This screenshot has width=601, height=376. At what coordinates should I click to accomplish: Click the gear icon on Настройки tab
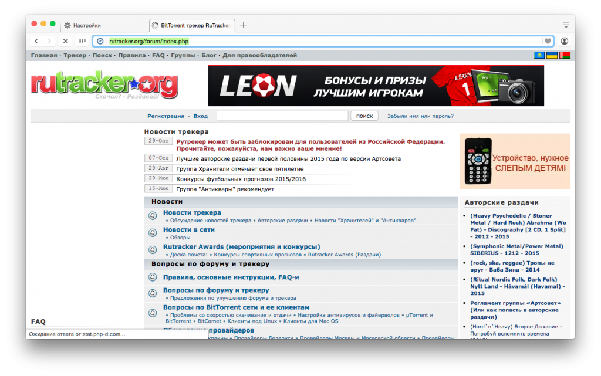point(67,25)
